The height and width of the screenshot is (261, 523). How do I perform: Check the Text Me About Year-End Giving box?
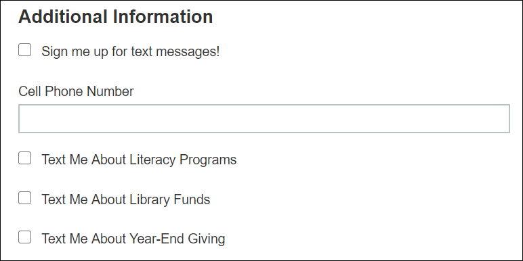tap(24, 237)
